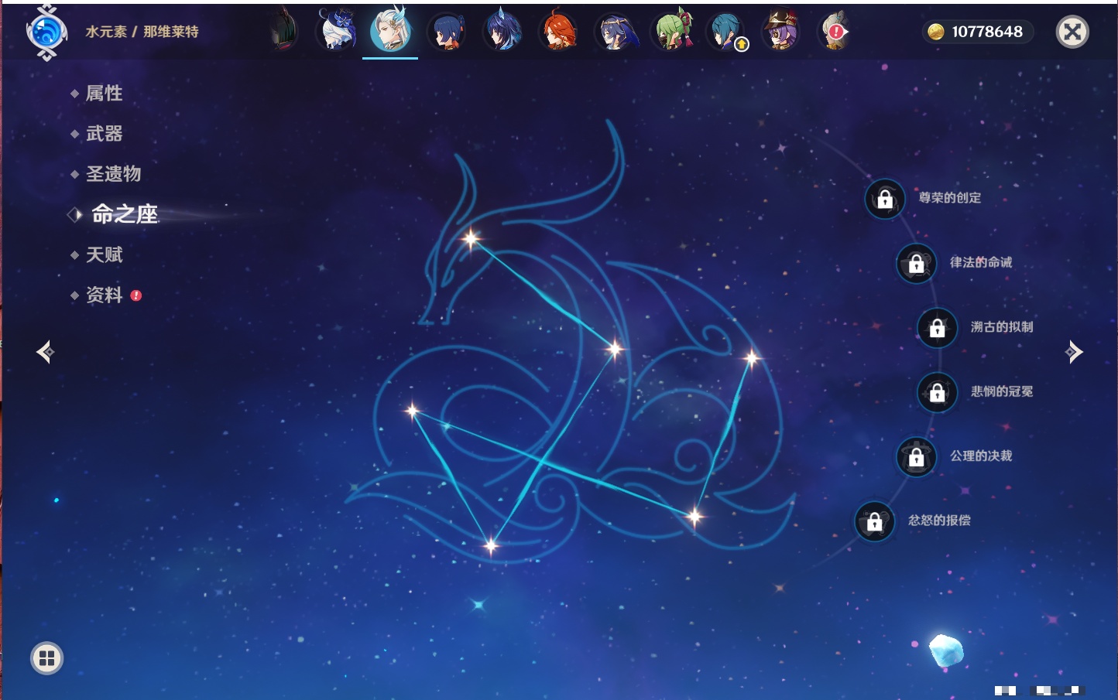1118x700 pixels.
Task: Select the avatar wearing a gold circlet
Action: (615, 32)
